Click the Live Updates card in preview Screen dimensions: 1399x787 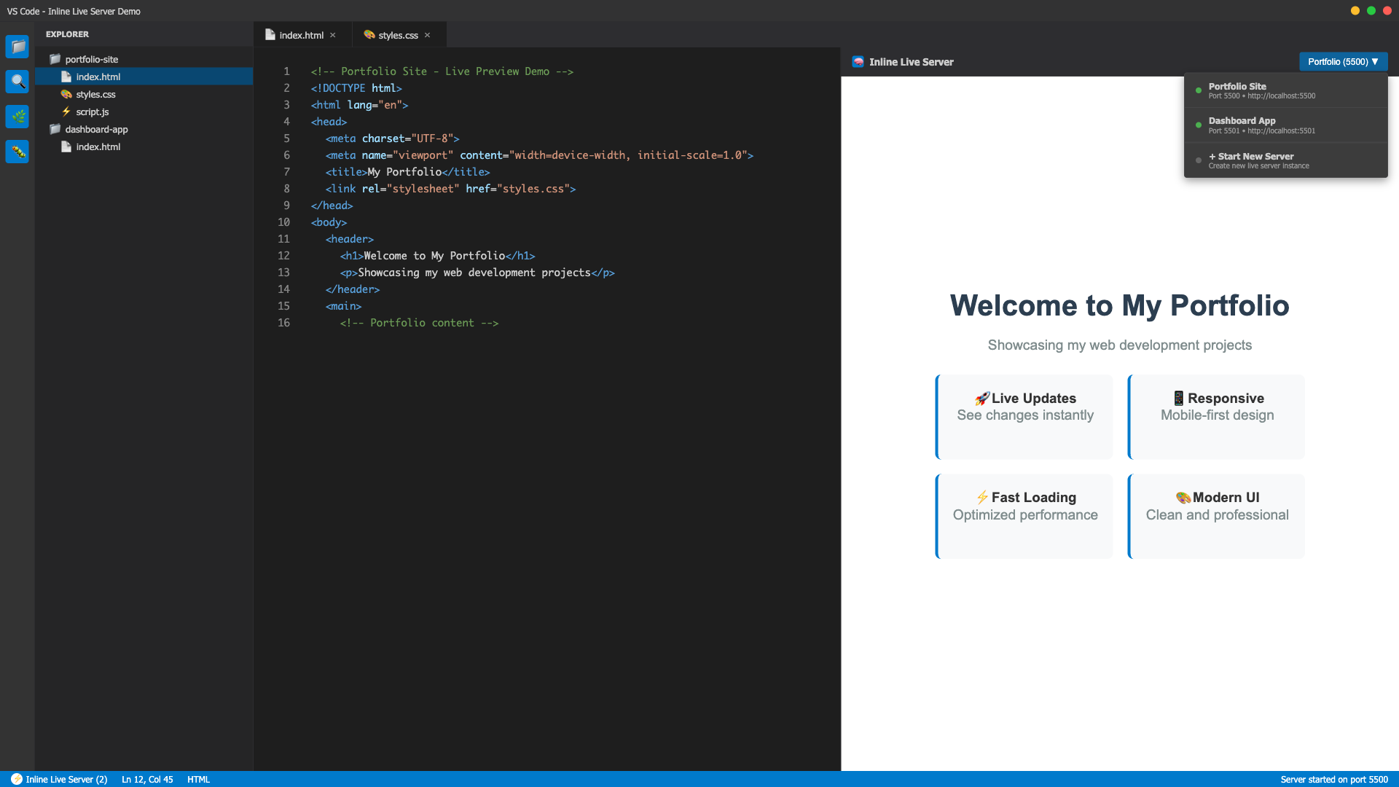pos(1024,417)
